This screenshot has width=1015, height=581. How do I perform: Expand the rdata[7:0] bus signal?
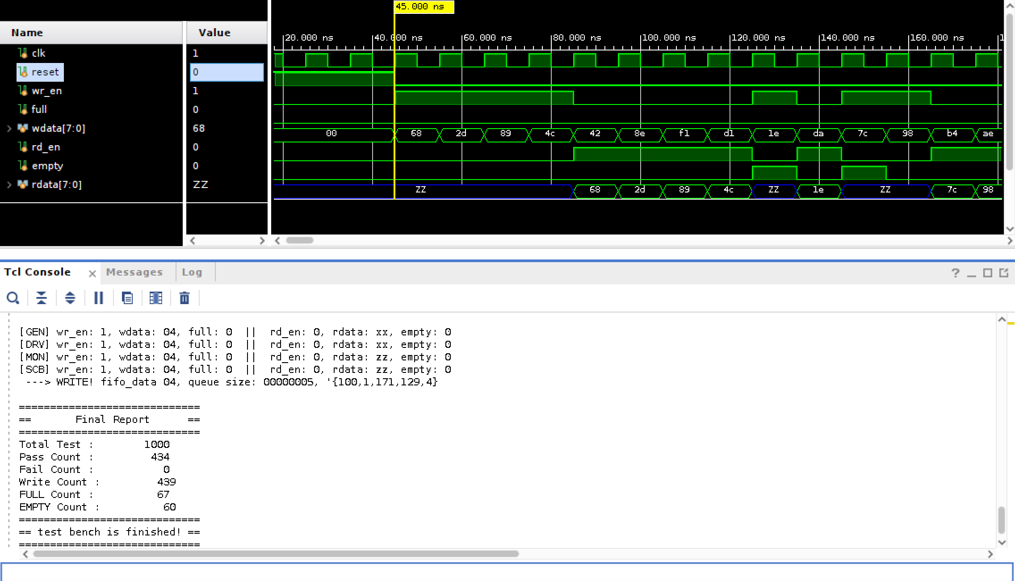coord(9,185)
